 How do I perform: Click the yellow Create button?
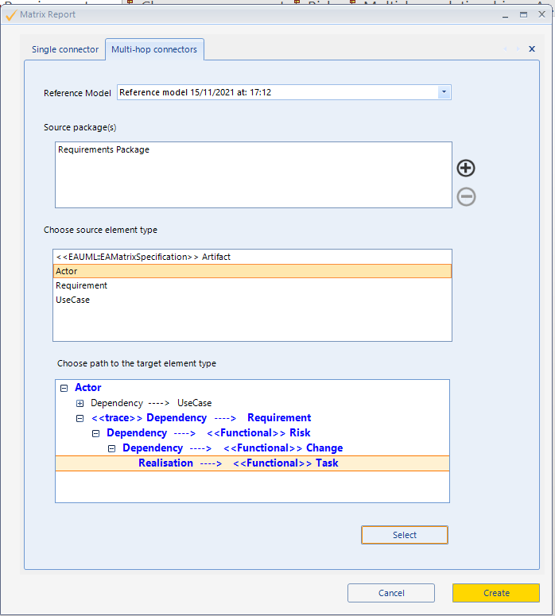pos(496,593)
